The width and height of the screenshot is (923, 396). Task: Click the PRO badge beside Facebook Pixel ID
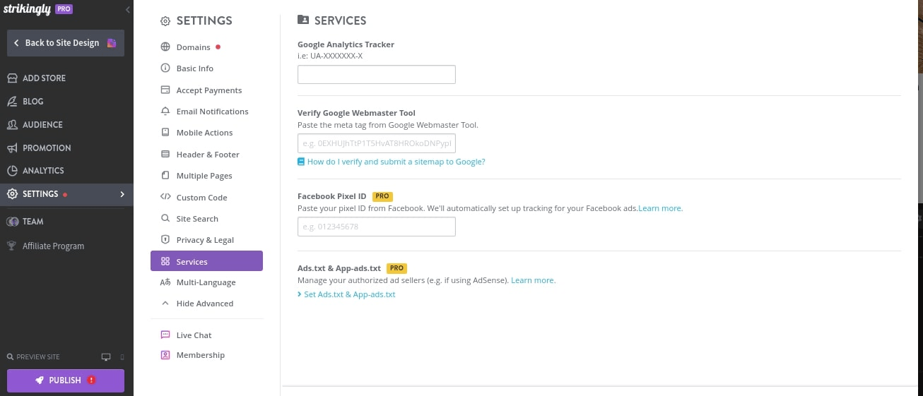[382, 196]
